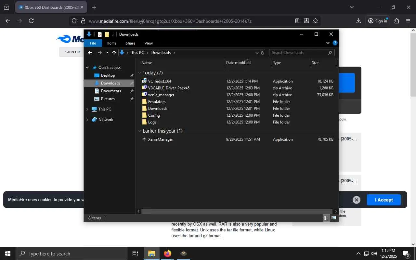Select the VC_redist.x64 application icon
The height and width of the screenshot is (260, 416).
(x=144, y=81)
